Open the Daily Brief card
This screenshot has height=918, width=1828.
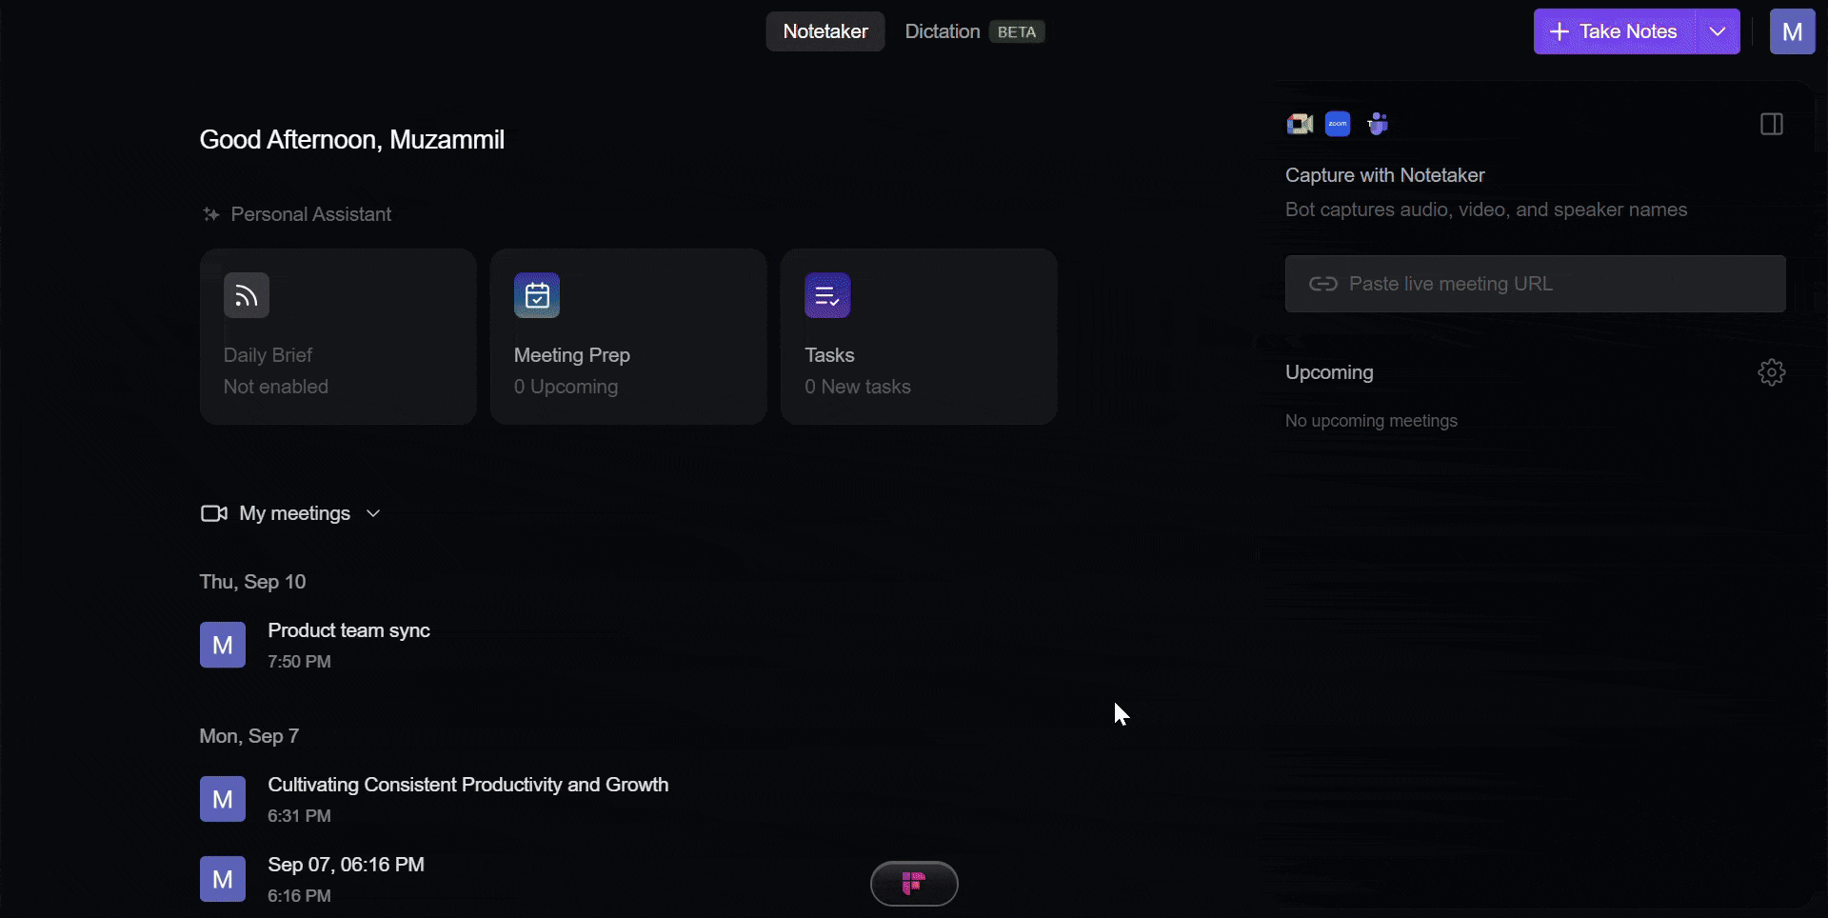(x=338, y=336)
